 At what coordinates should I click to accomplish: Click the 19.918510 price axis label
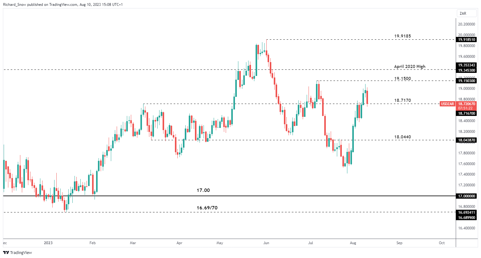pos(467,40)
